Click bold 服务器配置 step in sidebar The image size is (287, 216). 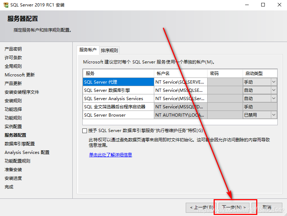click(15, 135)
